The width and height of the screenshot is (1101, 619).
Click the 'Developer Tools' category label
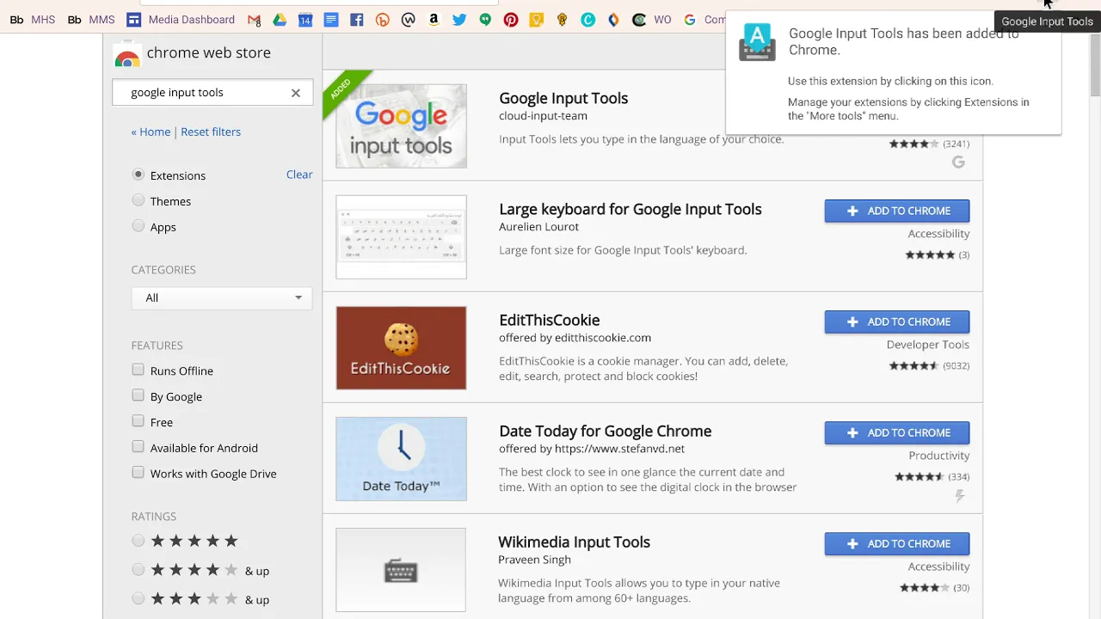click(928, 345)
